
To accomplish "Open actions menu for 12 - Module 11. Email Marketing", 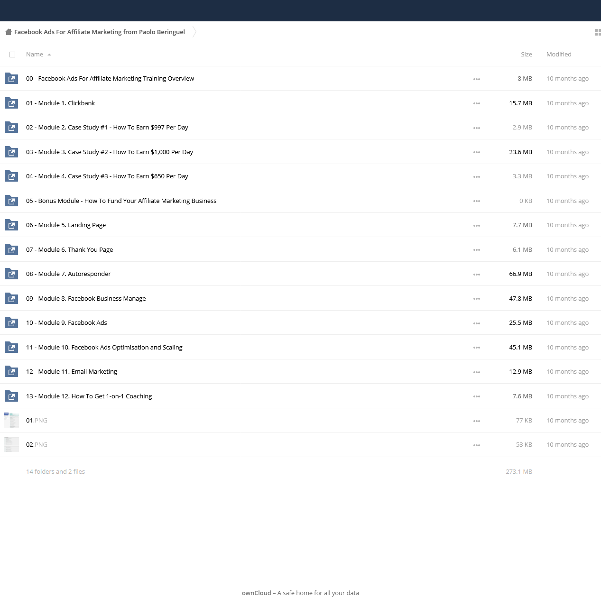I will (477, 372).
